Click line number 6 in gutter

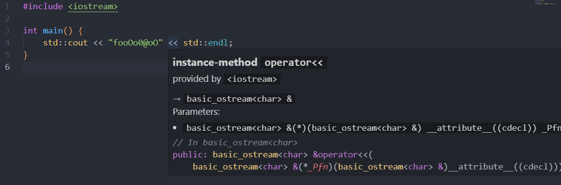[7, 67]
